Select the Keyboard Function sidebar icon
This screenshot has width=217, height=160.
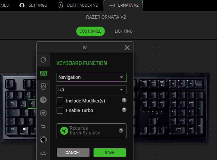click(x=43, y=73)
